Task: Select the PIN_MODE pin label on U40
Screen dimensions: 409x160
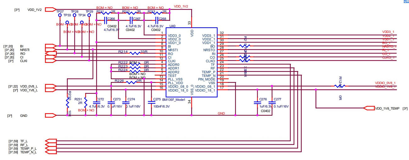Action: [x=207, y=80]
